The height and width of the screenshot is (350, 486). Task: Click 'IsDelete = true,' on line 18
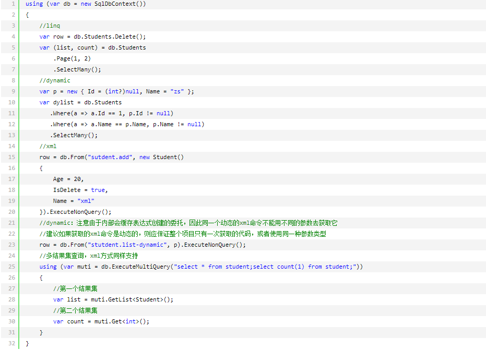point(80,190)
